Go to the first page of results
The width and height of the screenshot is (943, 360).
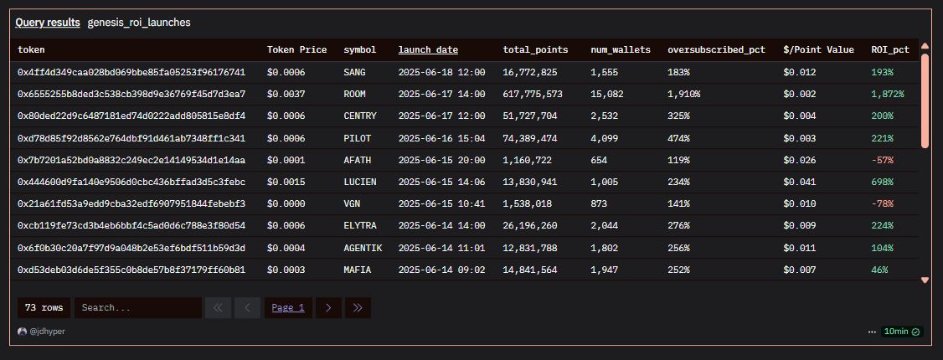(218, 308)
